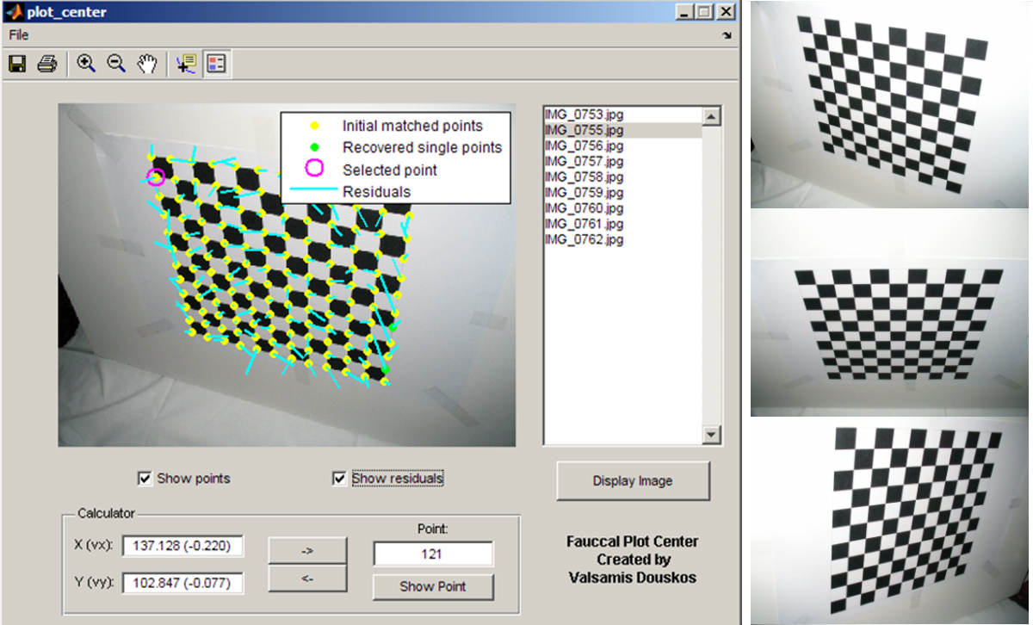Select the Pan hand tool

pyautogui.click(x=147, y=64)
